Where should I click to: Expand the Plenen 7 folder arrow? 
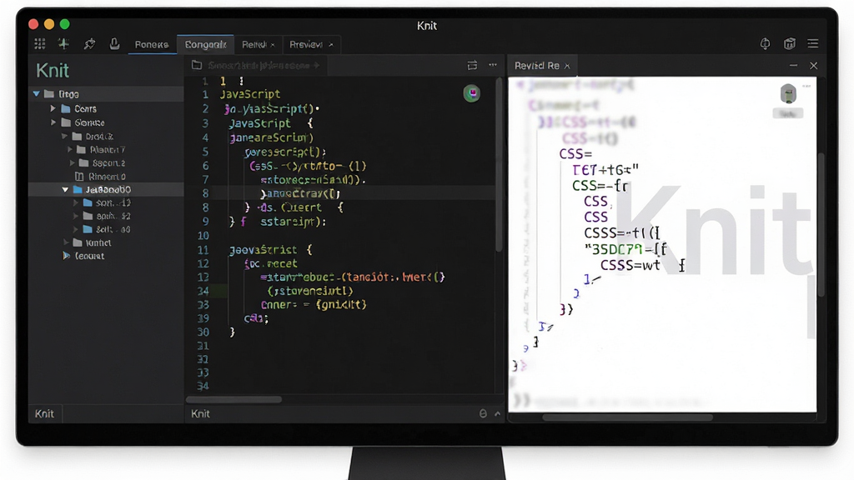(70, 149)
